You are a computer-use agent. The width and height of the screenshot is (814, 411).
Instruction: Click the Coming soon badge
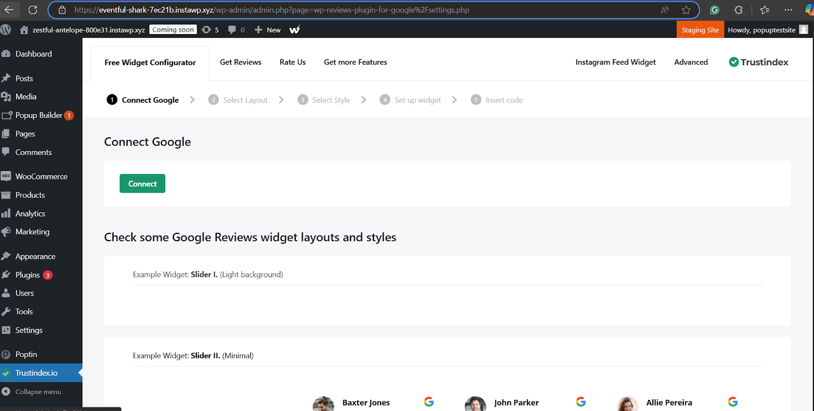(173, 30)
